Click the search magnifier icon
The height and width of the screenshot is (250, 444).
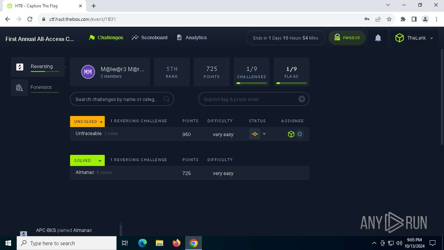[x=166, y=99]
